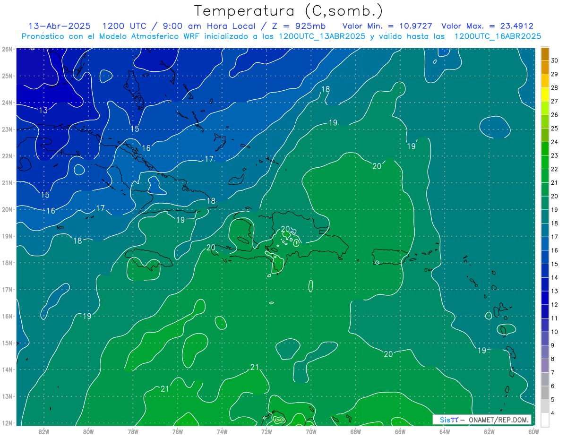Click the "ONAMET/REP.DOM." credit label

[x=498, y=420]
